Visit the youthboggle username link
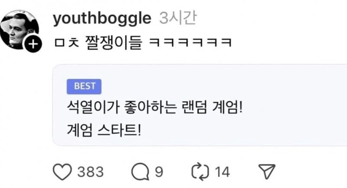The height and width of the screenshot is (188, 347). [102, 18]
